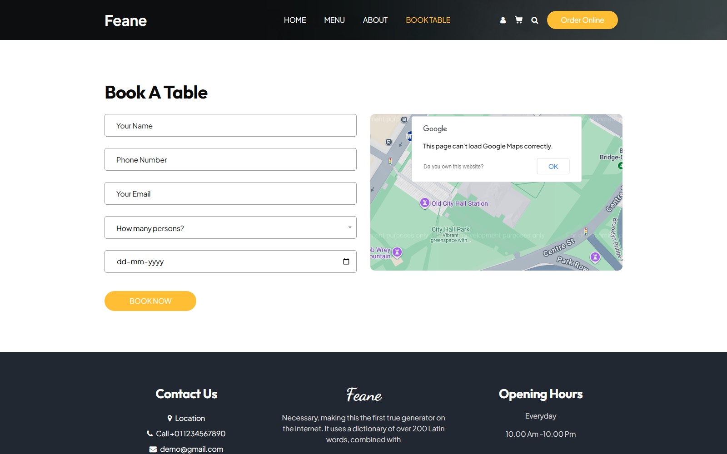The width and height of the screenshot is (727, 454).
Task: Click the Feane logo in header
Action: [126, 20]
